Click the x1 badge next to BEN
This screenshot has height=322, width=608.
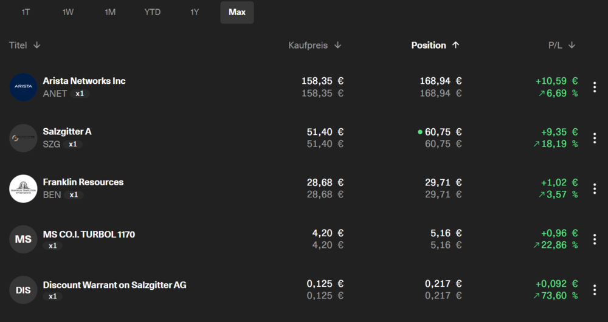(x=74, y=195)
